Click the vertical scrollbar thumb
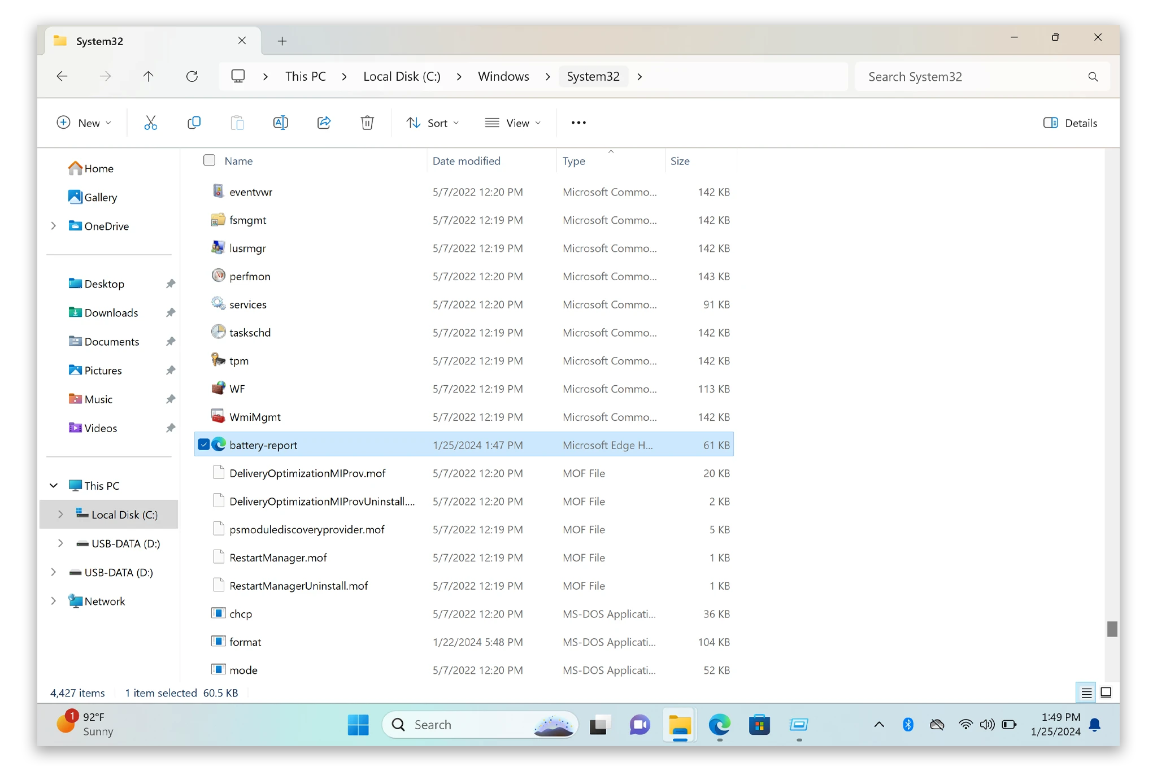The height and width of the screenshot is (771, 1157). pyautogui.click(x=1112, y=629)
